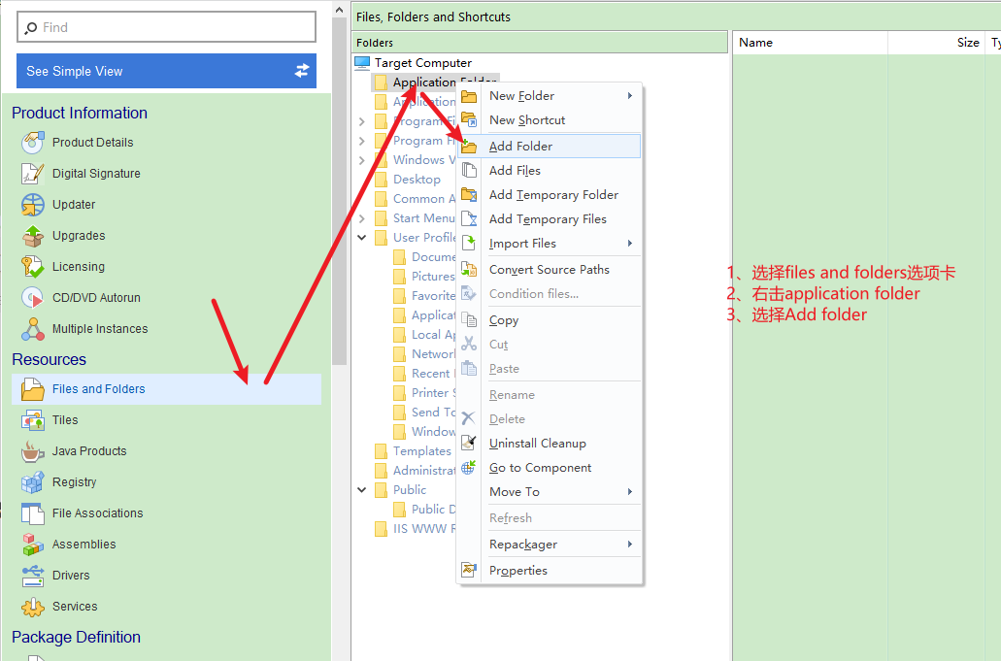The height and width of the screenshot is (661, 1001).
Task: Open the Move To submenu arrow
Action: 630,492
